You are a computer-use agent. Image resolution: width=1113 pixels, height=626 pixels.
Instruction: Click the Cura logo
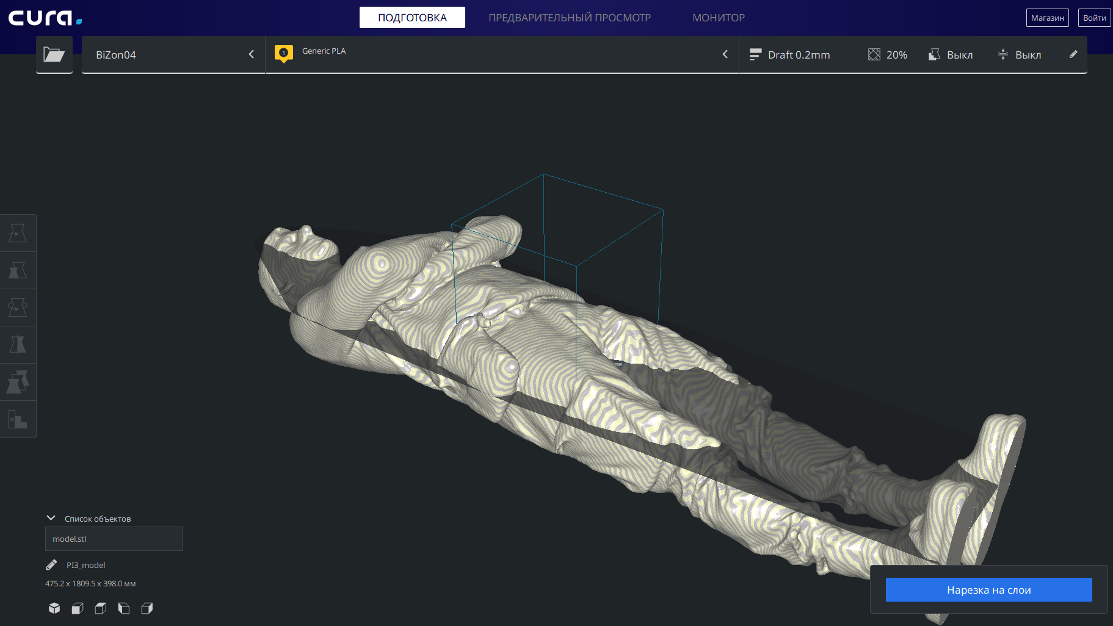coord(45,18)
